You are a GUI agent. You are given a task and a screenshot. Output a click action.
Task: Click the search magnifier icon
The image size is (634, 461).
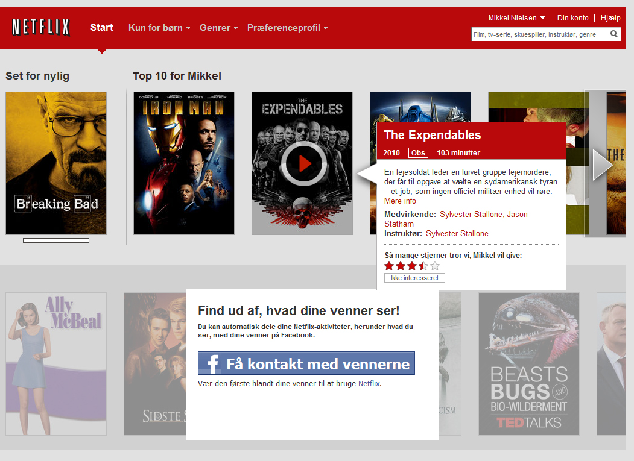[x=613, y=34]
